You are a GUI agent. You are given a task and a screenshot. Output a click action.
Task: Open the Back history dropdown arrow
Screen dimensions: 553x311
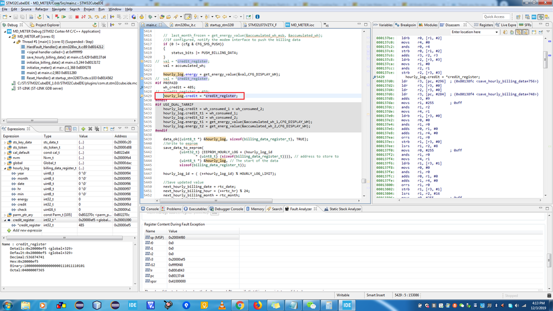click(230, 17)
